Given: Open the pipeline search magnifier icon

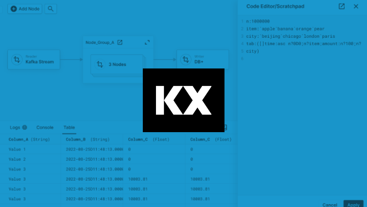Looking at the screenshot, I should click(51, 9).
